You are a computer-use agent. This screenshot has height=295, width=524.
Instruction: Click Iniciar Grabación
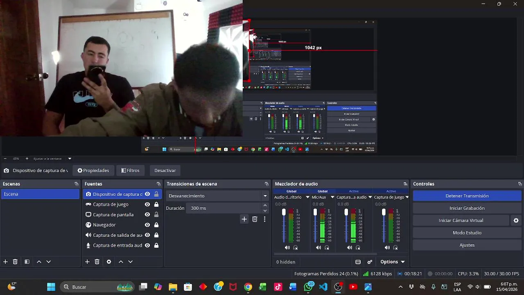pyautogui.click(x=467, y=208)
